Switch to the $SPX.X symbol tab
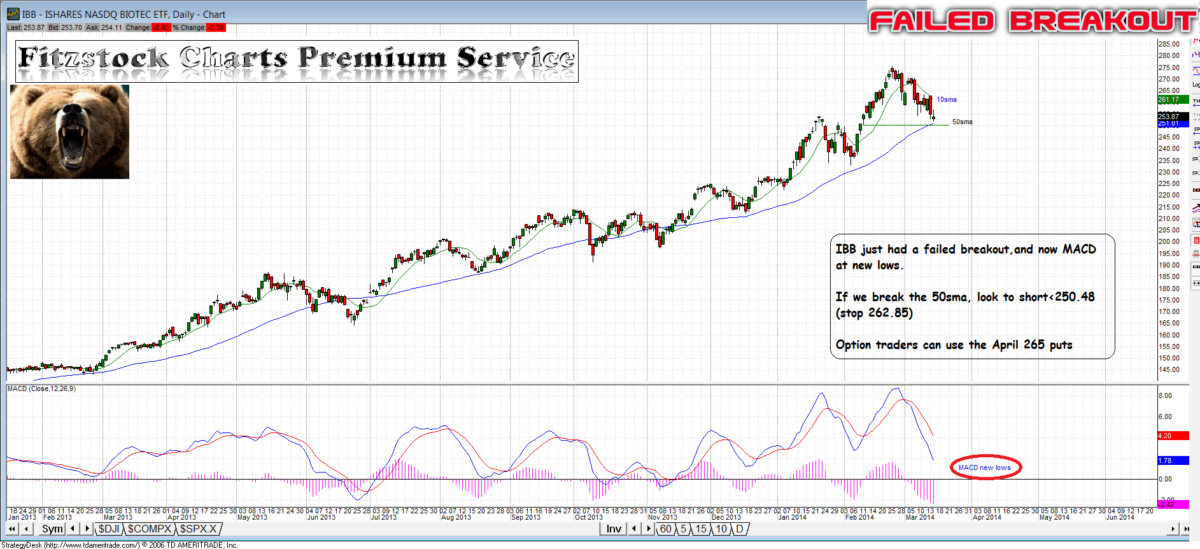 pyautogui.click(x=199, y=529)
